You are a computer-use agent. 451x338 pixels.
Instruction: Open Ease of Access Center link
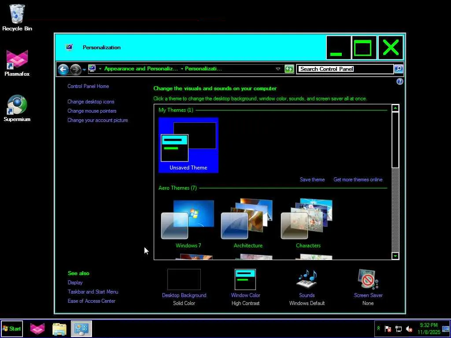click(x=92, y=301)
